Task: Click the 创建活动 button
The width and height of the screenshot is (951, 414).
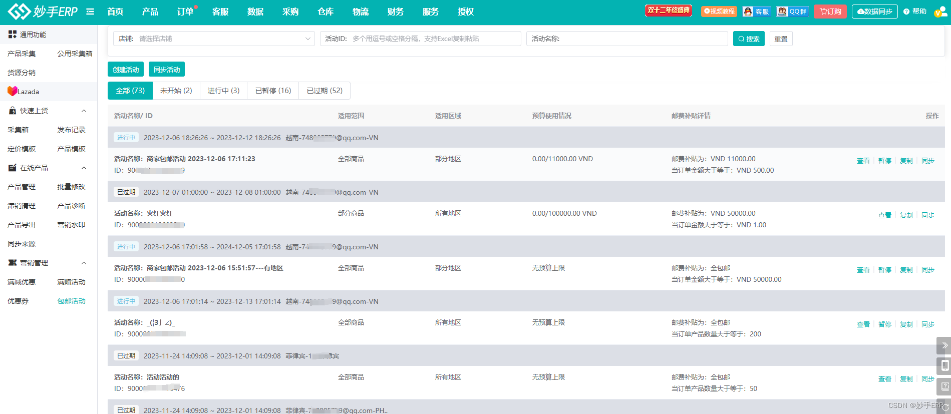Action: (126, 70)
